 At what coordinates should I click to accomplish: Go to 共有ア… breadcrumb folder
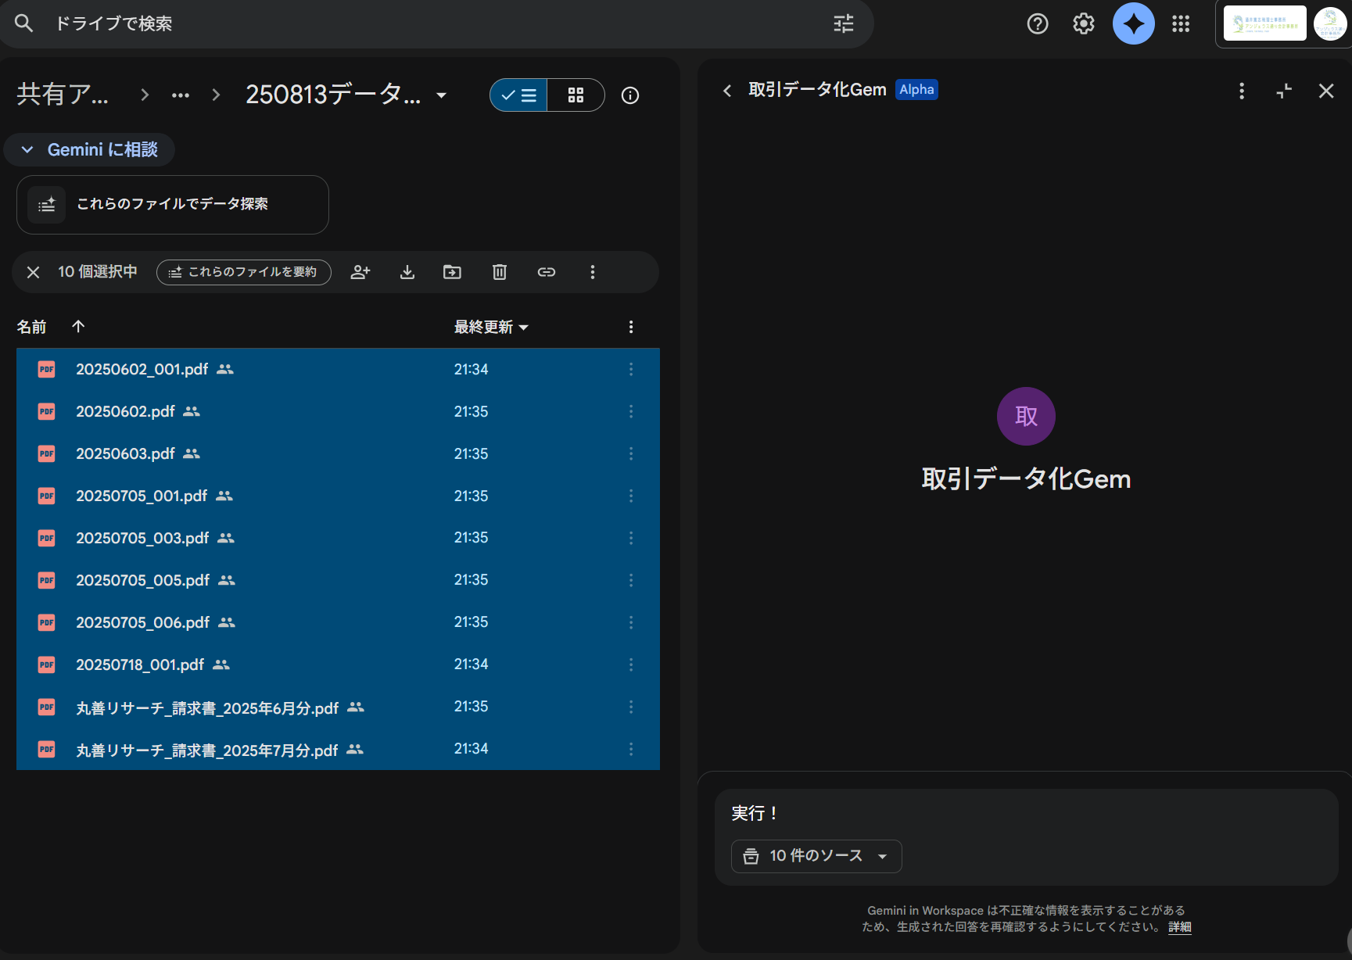[x=63, y=95]
